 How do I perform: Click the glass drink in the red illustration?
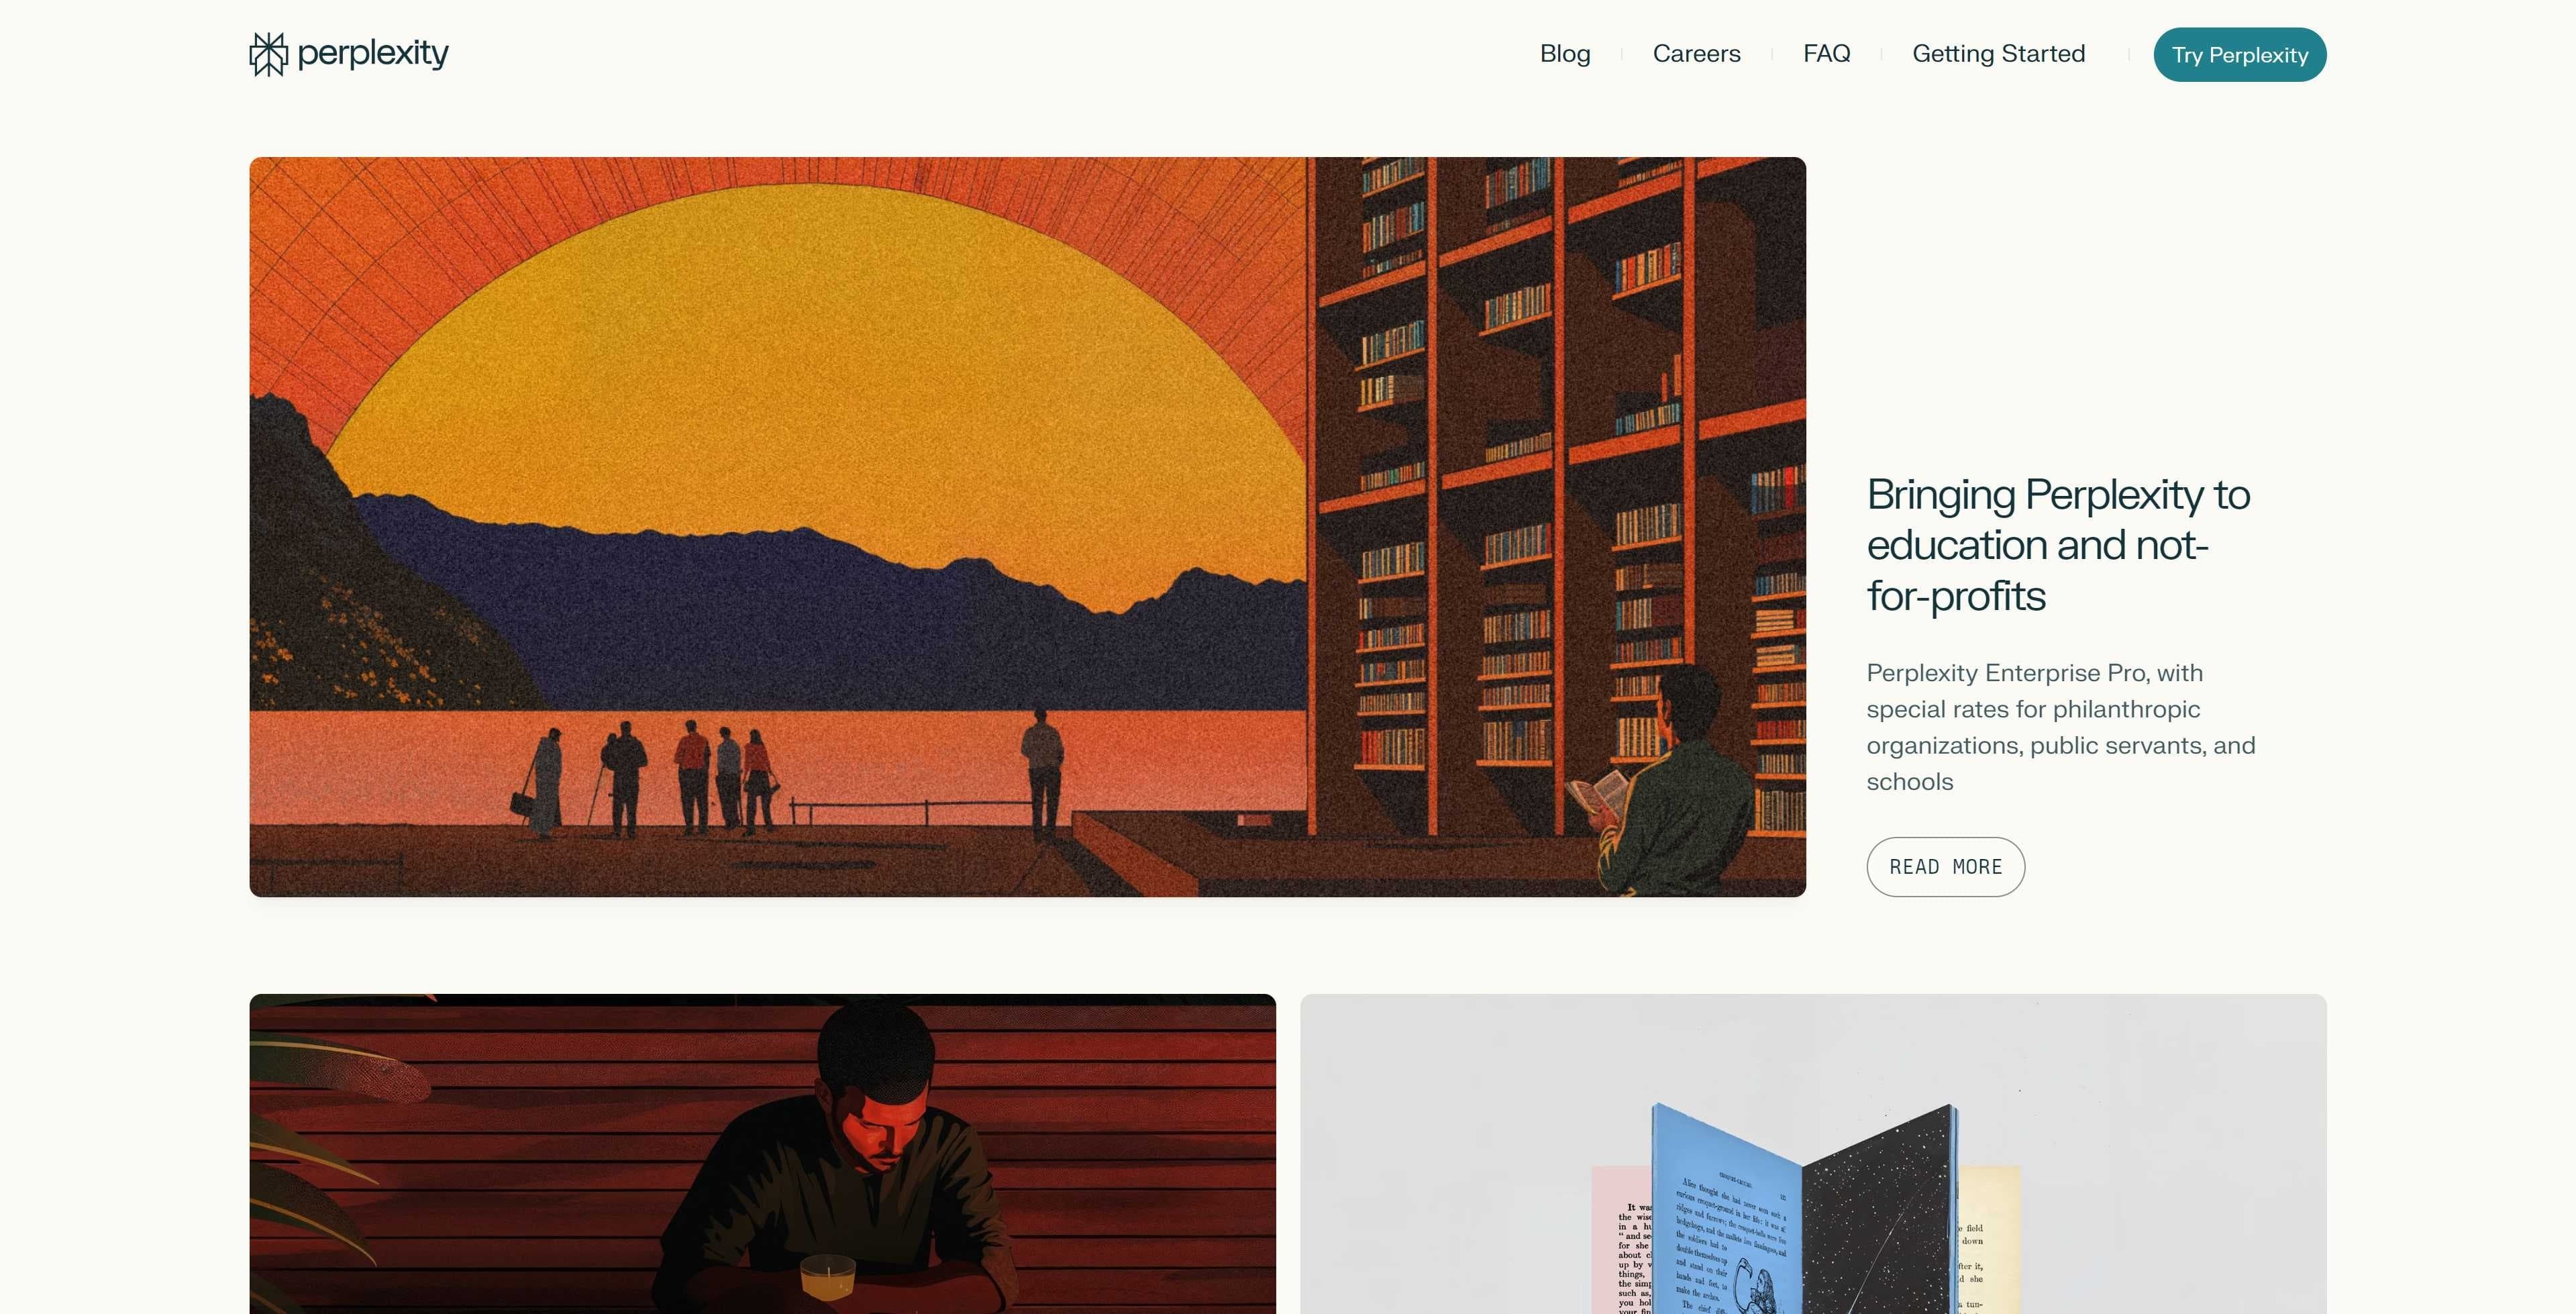(x=828, y=1277)
